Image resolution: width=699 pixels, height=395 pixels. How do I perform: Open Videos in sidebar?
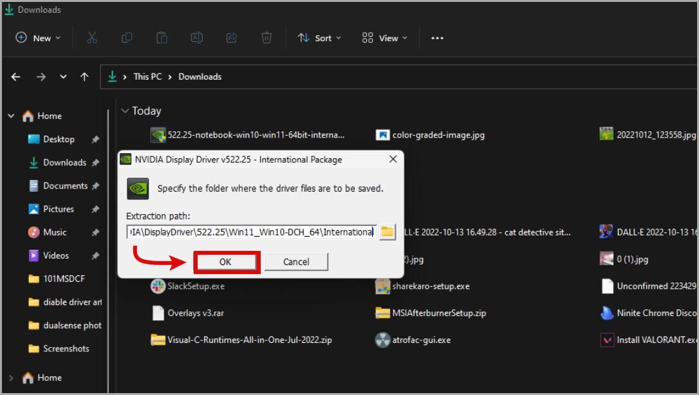(56, 255)
